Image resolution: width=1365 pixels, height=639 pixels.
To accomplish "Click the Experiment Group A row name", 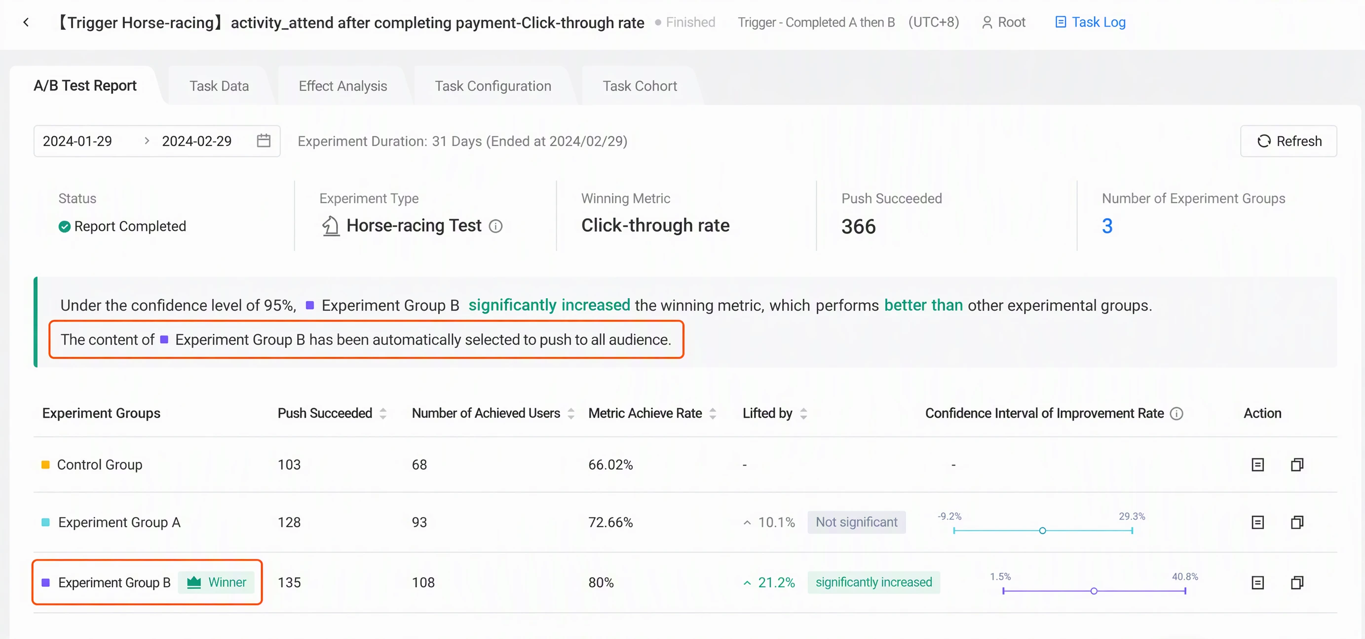I will [x=119, y=522].
